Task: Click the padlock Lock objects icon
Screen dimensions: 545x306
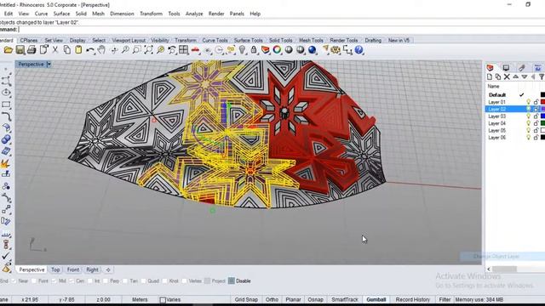Action: pyautogui.click(x=254, y=50)
